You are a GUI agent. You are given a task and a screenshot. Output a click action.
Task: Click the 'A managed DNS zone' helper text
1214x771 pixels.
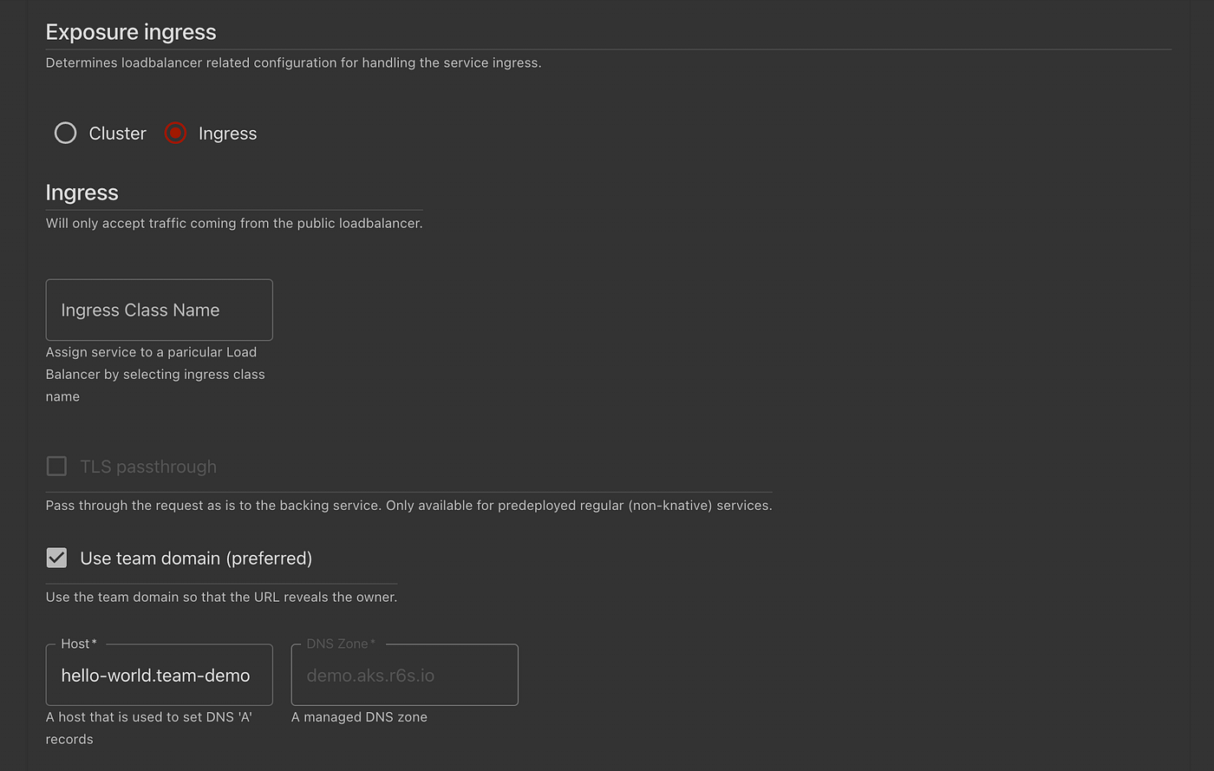359,717
